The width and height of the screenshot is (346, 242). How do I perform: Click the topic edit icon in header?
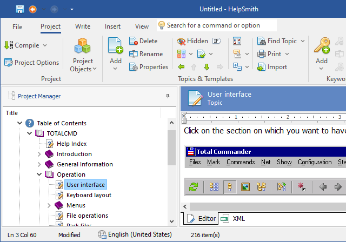pos(195,98)
